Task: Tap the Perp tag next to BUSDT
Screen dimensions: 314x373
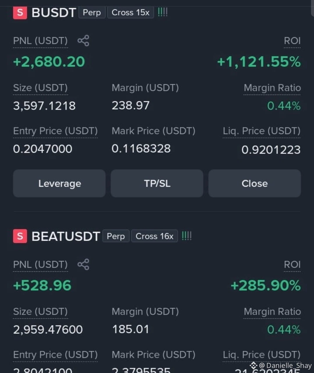Action: pyautogui.click(x=92, y=12)
